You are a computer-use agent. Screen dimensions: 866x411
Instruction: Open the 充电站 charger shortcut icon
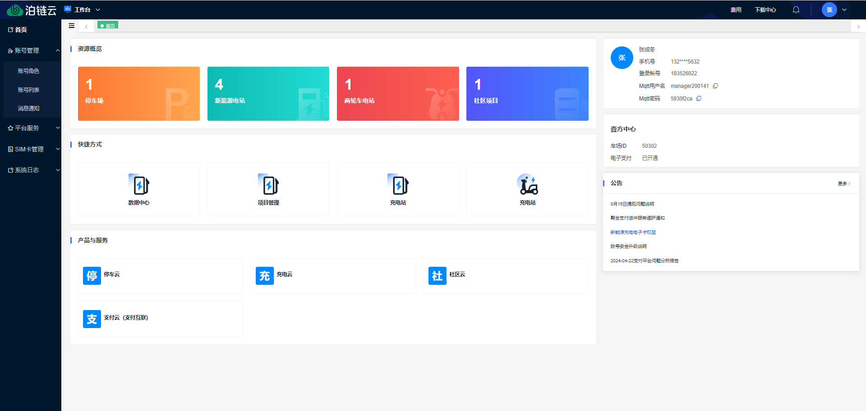tap(398, 184)
